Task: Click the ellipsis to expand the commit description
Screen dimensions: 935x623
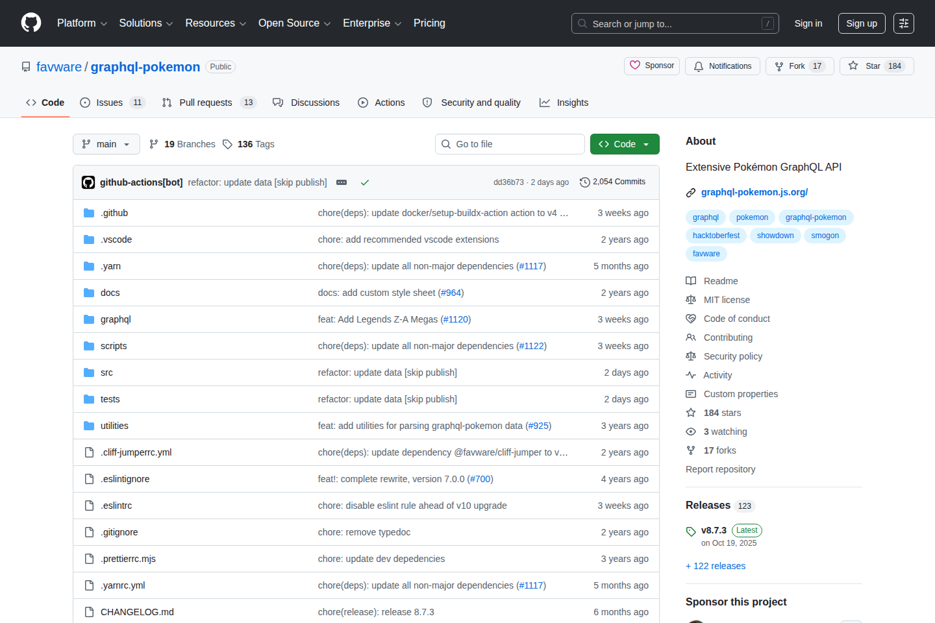Action: pyautogui.click(x=342, y=182)
